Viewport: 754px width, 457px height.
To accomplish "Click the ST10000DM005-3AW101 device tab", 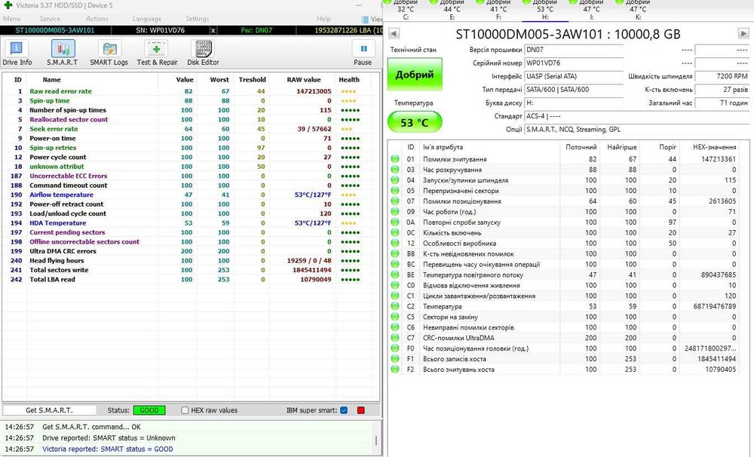I will pos(55,30).
